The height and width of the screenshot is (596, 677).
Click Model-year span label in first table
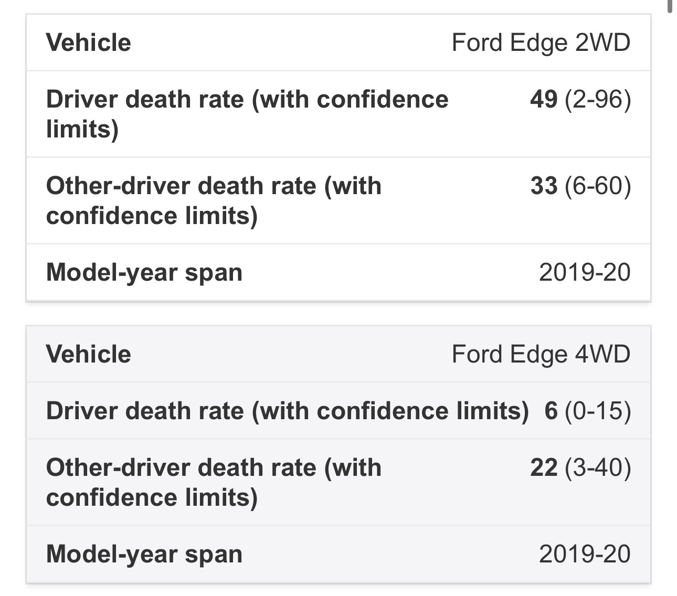tap(144, 273)
